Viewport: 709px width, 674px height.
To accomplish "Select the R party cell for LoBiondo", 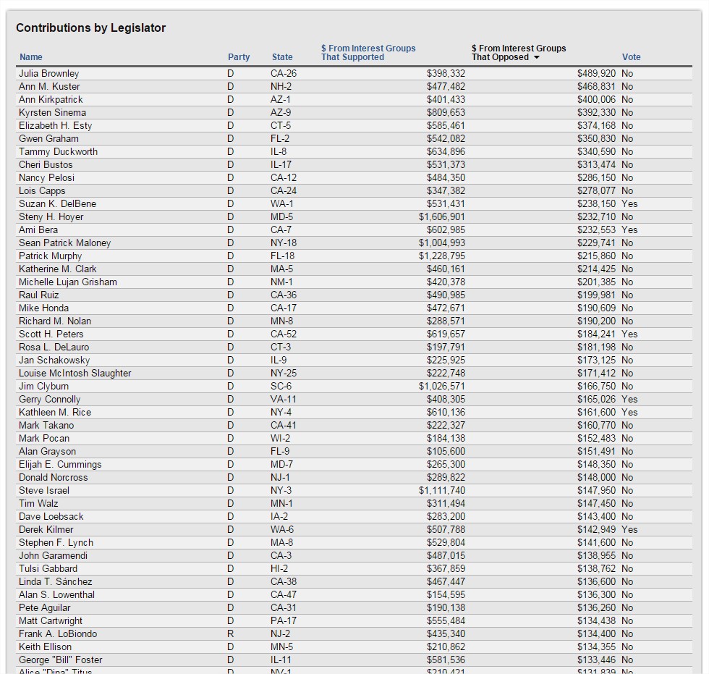I will pos(230,634).
